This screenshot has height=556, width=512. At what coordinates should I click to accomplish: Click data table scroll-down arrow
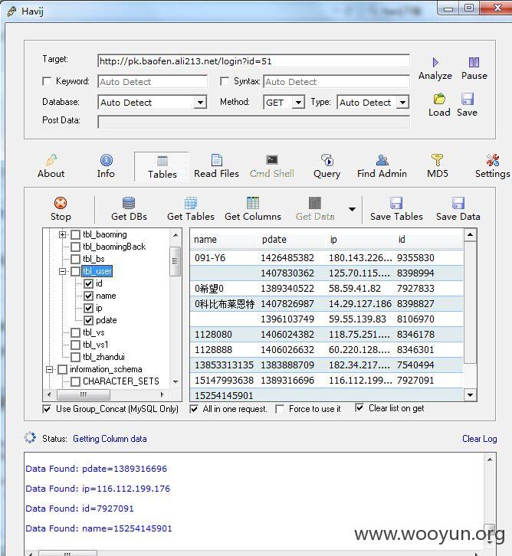point(470,394)
